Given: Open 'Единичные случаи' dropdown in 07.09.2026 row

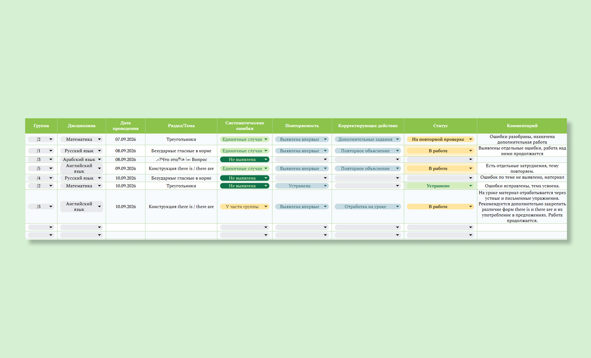Looking at the screenshot, I should [245, 139].
